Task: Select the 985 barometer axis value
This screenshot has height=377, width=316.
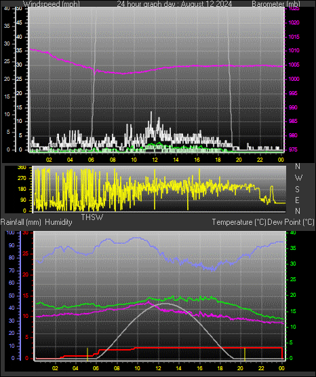Action: [293, 121]
